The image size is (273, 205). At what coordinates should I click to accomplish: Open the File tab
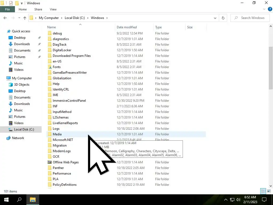pos(7,9)
